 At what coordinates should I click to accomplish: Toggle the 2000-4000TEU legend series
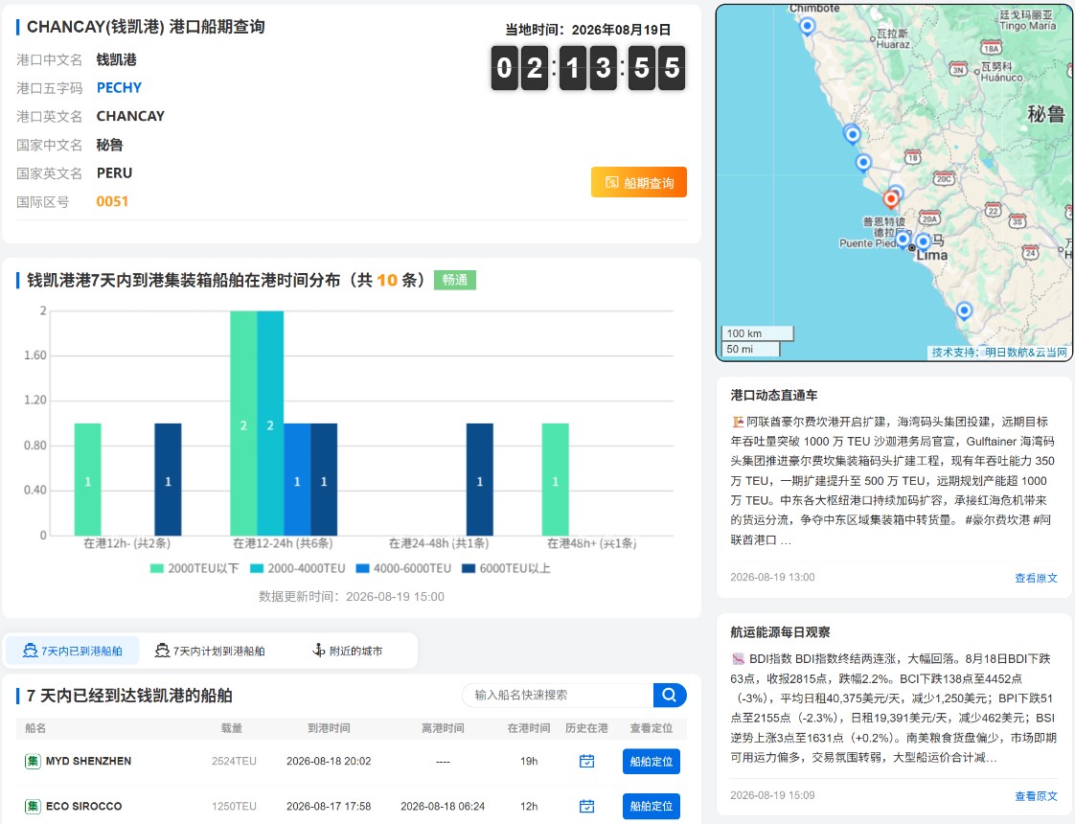pos(298,568)
